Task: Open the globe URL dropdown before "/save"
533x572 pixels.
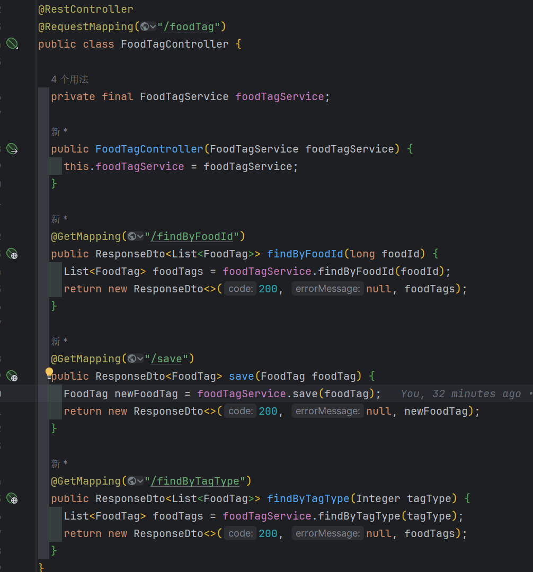Action: click(135, 359)
